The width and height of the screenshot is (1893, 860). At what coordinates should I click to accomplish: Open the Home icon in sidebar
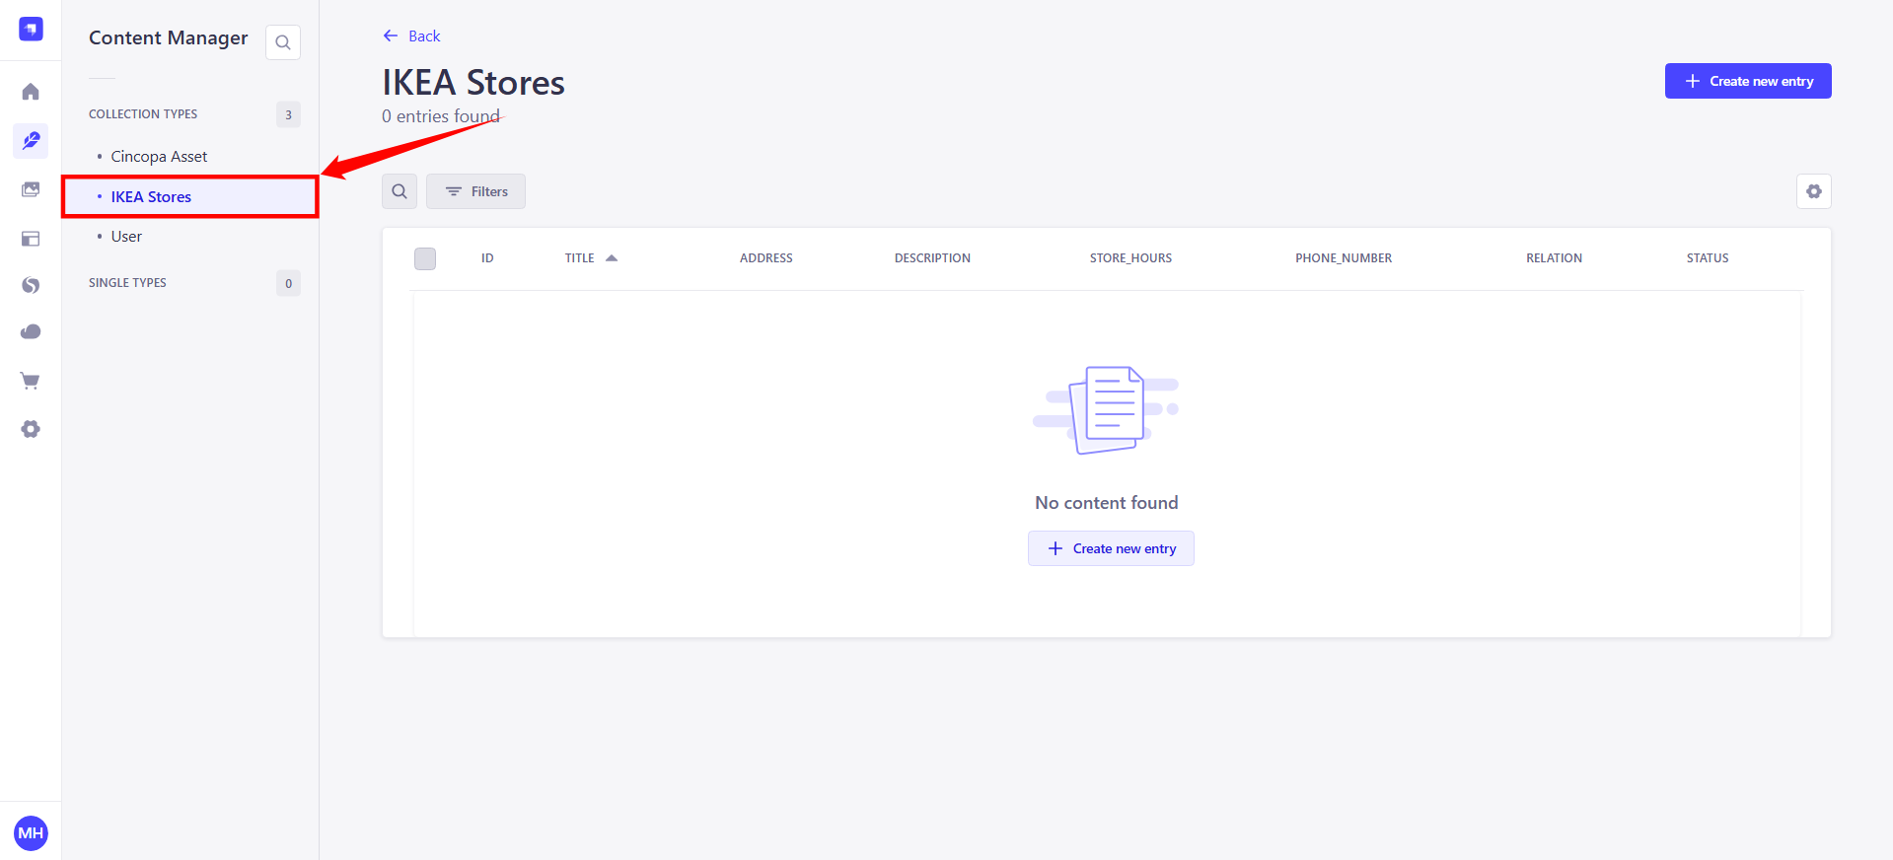(31, 92)
